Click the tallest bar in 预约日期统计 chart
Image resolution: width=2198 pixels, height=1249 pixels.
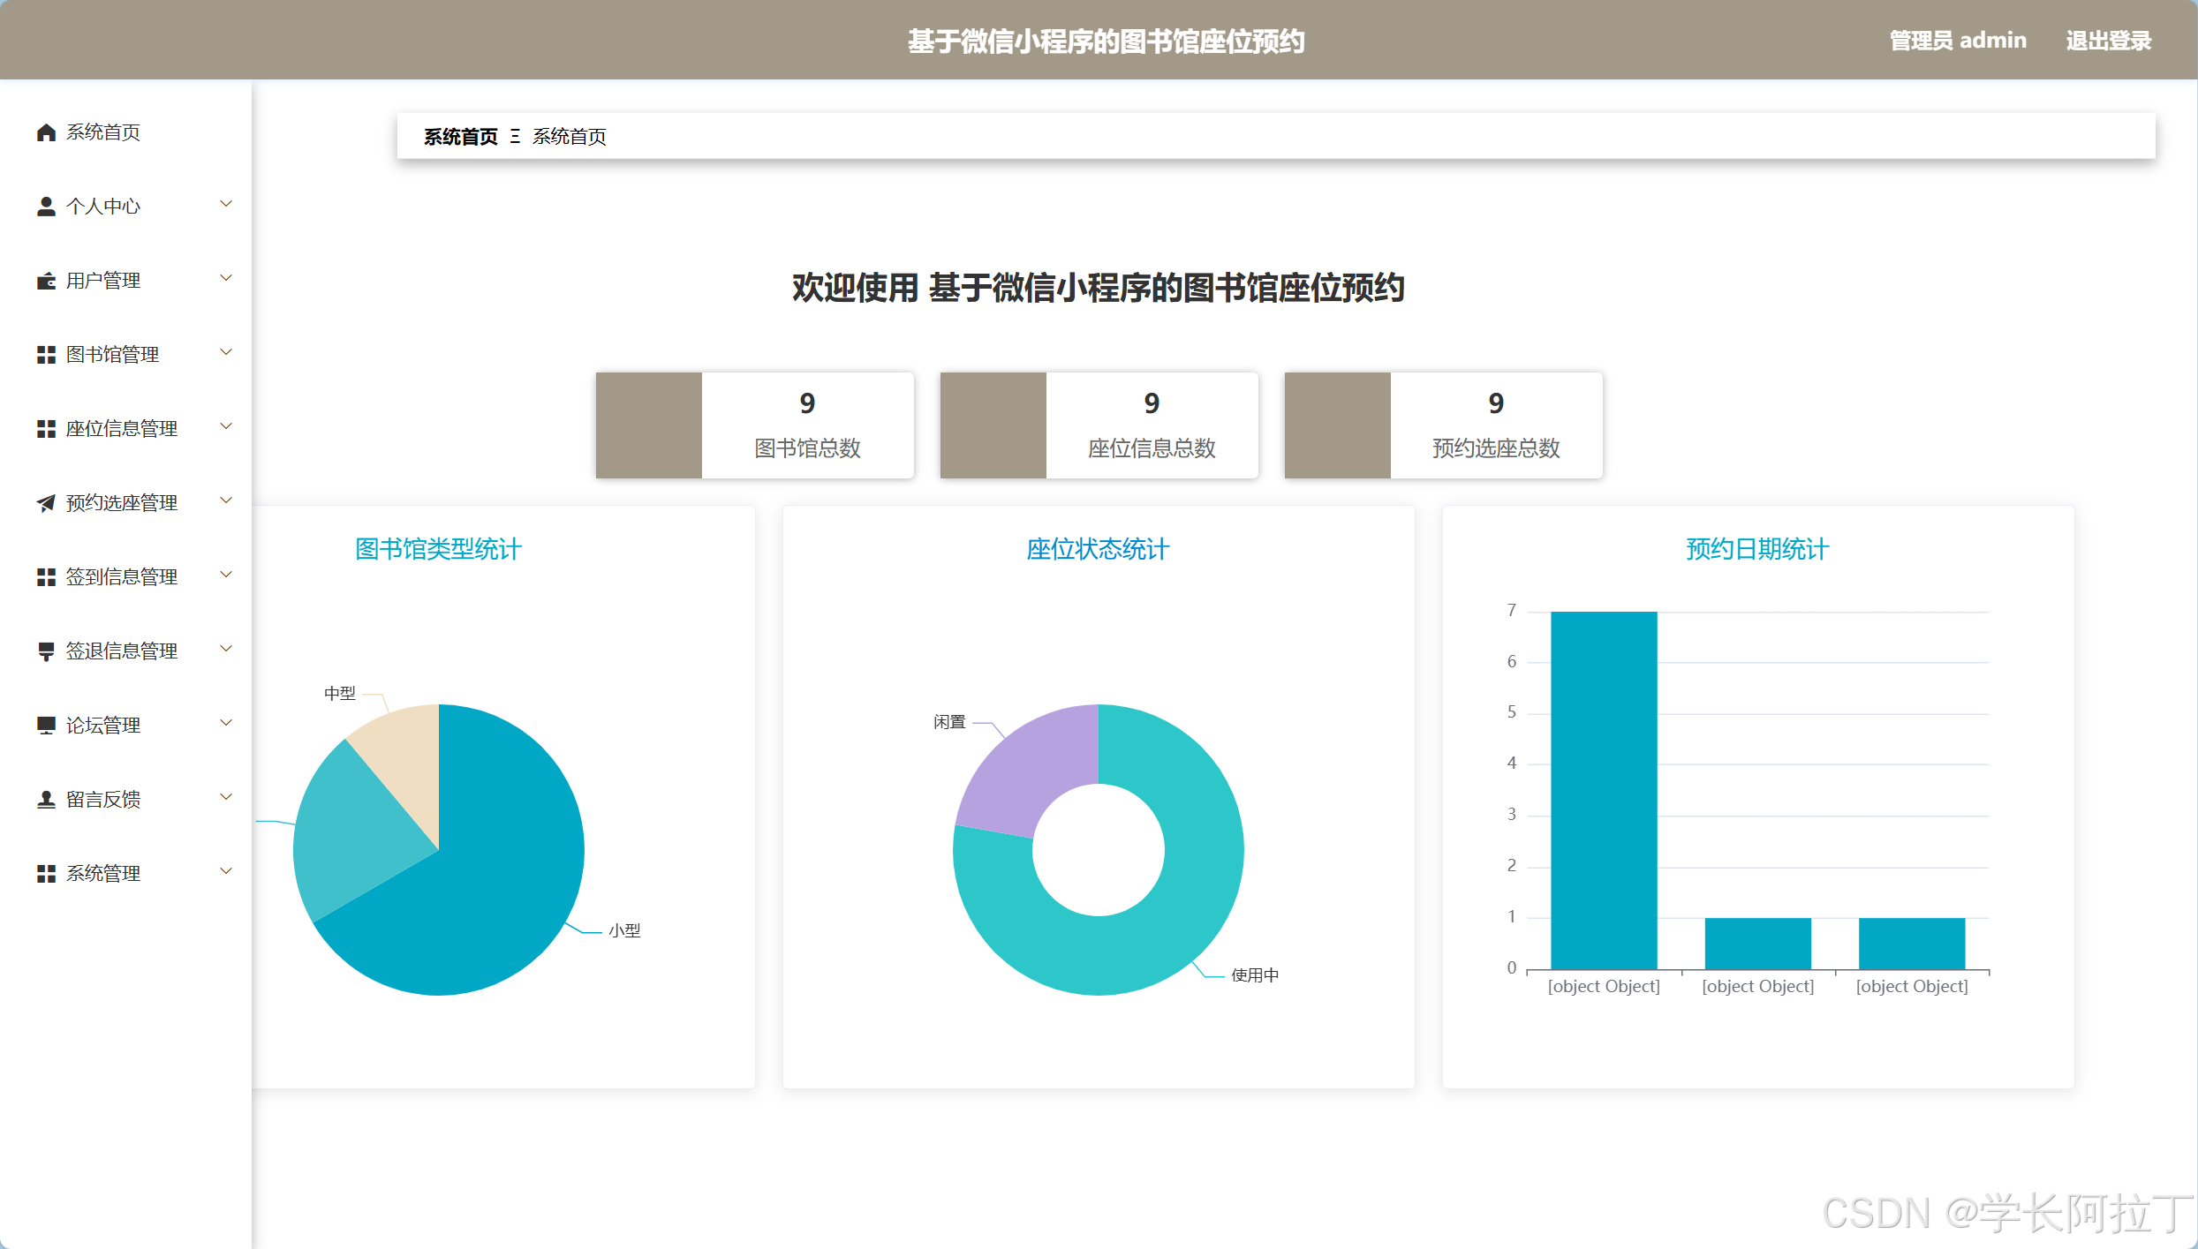click(x=1604, y=790)
